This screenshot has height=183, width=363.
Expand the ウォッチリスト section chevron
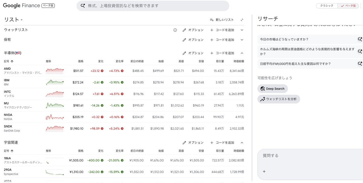(x=242, y=30)
